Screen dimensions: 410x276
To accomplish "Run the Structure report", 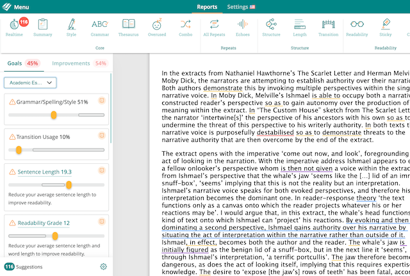I will point(271,28).
